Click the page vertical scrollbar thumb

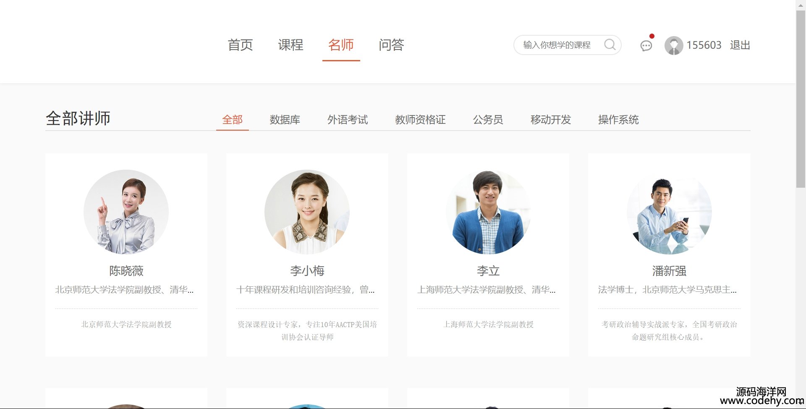point(801,99)
